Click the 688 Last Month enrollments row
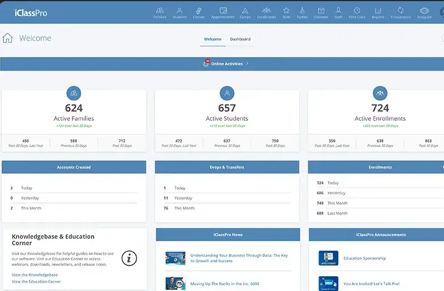The height and width of the screenshot is (291, 444). [x=380, y=213]
